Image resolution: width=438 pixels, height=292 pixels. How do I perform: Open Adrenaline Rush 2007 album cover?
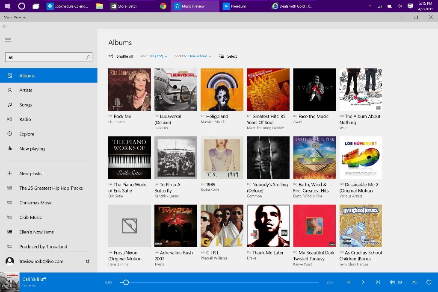(x=176, y=226)
